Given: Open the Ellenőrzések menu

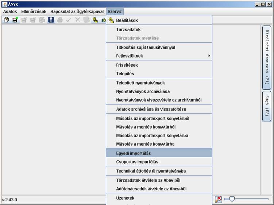Looking at the screenshot, I should pos(34,12).
